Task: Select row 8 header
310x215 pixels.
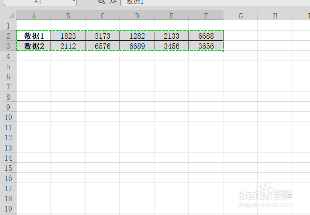Action: (x=8, y=97)
